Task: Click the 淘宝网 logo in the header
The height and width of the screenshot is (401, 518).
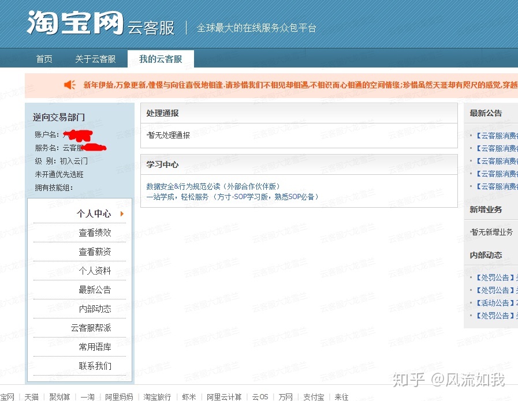Action: click(75, 23)
